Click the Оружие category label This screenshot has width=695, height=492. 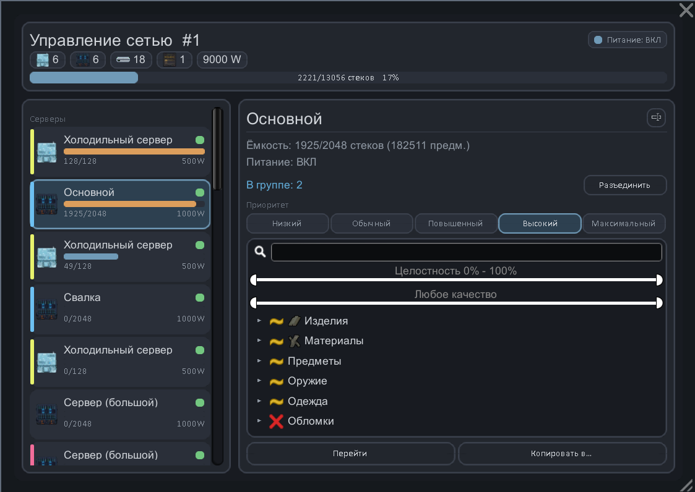(308, 381)
